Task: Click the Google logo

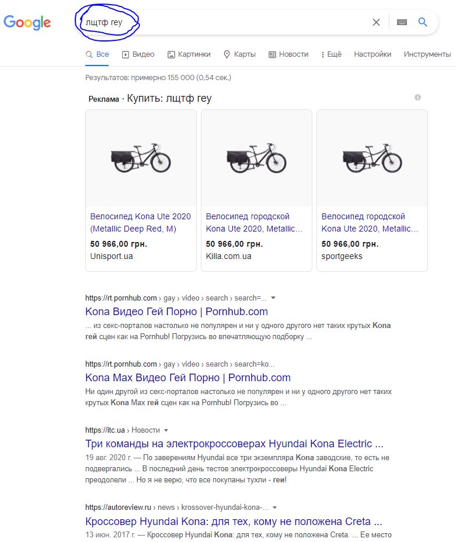Action: tap(27, 22)
